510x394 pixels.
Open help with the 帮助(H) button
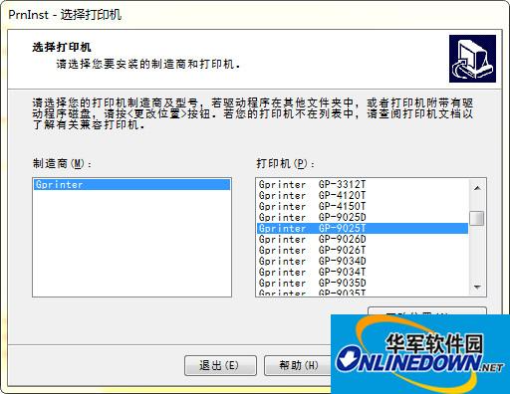pyautogui.click(x=298, y=365)
